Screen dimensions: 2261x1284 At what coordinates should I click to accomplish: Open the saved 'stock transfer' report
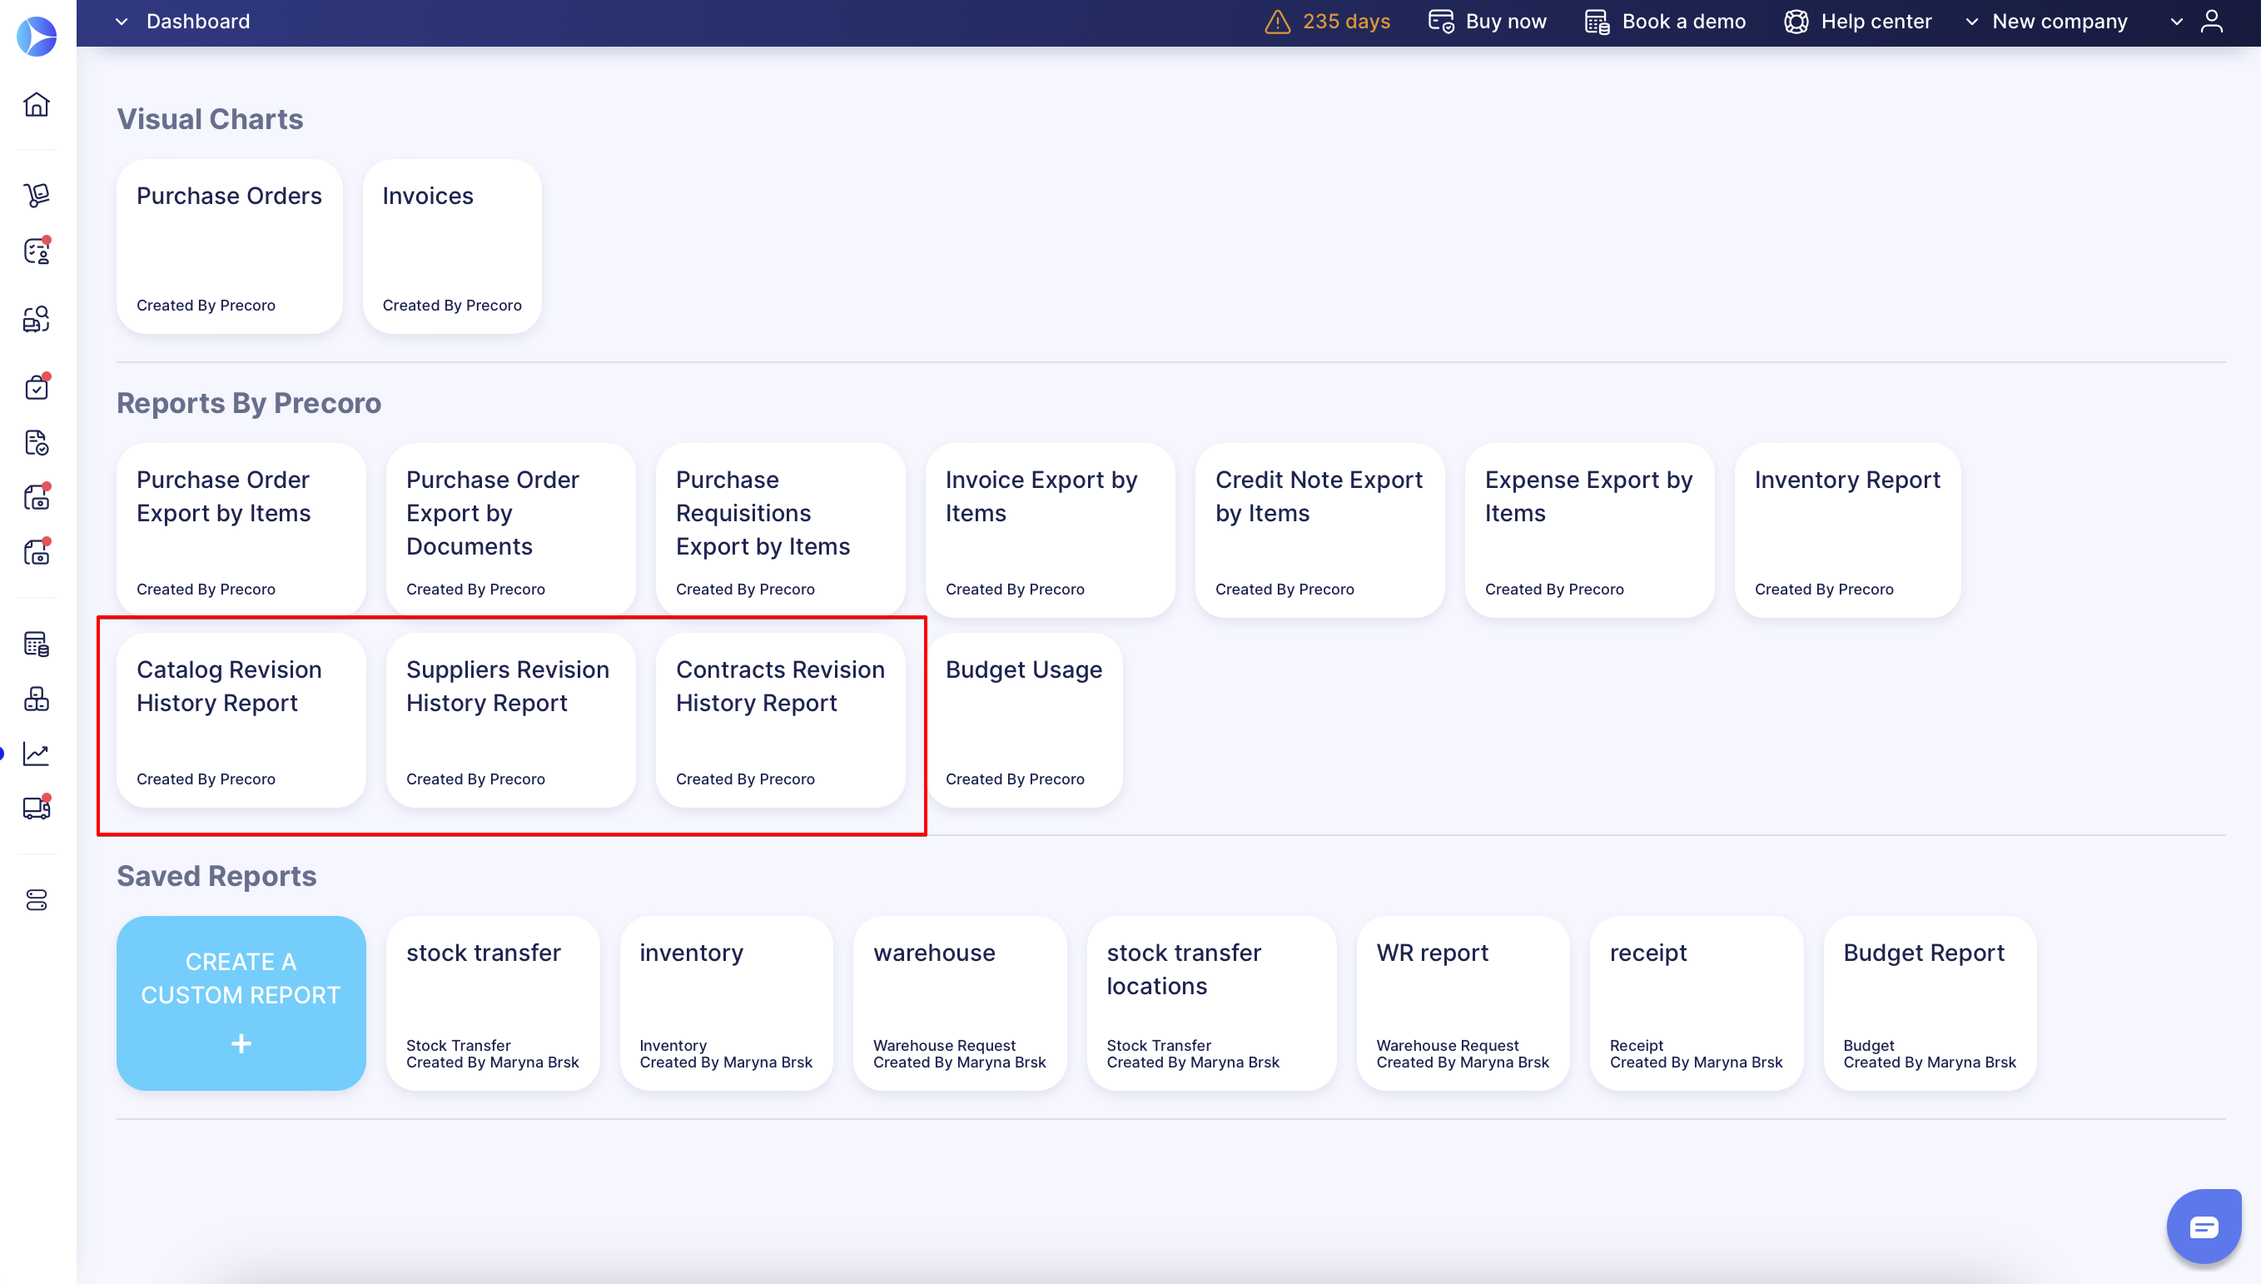[x=493, y=1003]
